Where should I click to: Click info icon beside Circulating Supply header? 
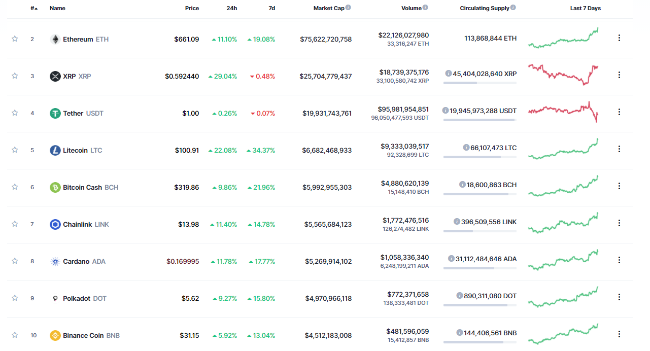pos(514,8)
